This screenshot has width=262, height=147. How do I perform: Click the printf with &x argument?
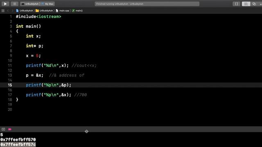pos(48,95)
